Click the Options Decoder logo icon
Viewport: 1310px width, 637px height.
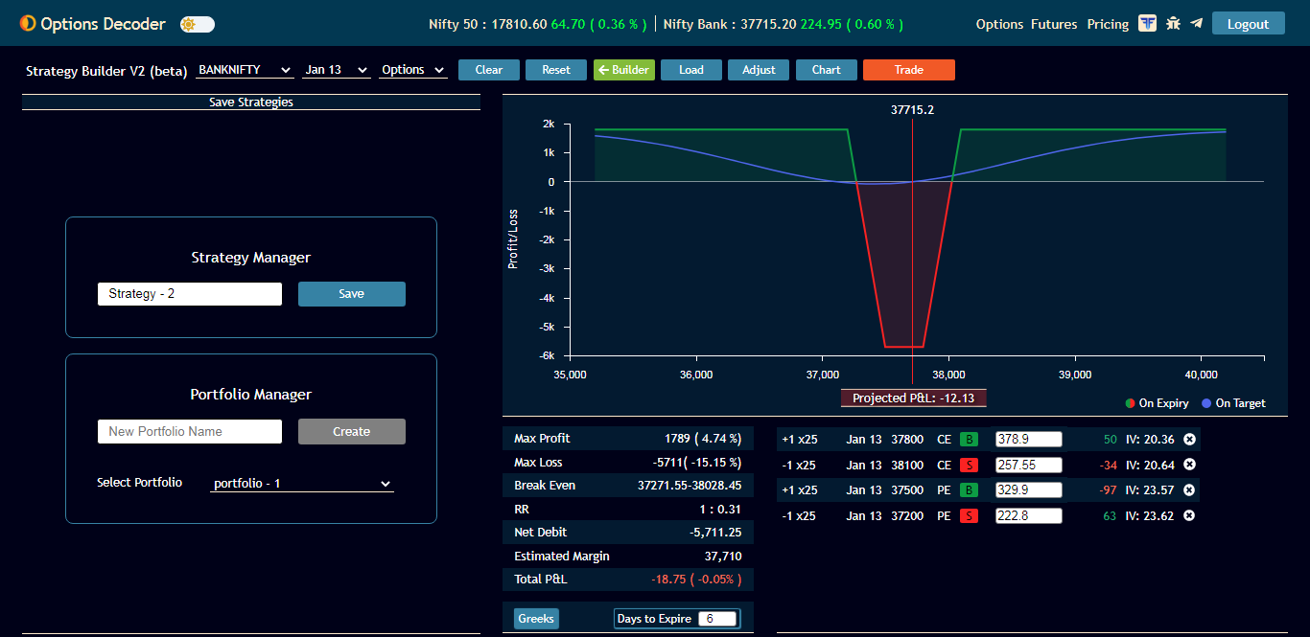click(28, 24)
